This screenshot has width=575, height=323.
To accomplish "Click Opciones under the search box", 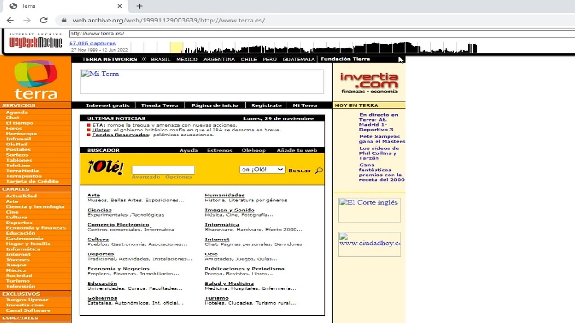I will 179,177.
